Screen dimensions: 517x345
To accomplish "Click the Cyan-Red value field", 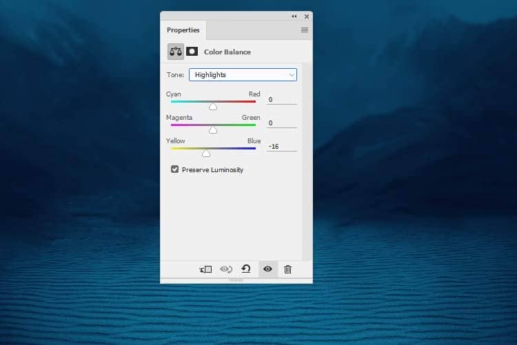I will [x=282, y=100].
